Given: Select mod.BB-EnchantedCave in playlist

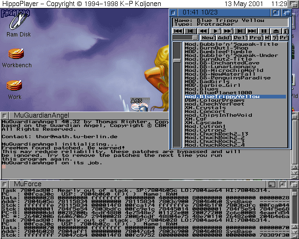Looking at the screenshot, I should point(235,63).
